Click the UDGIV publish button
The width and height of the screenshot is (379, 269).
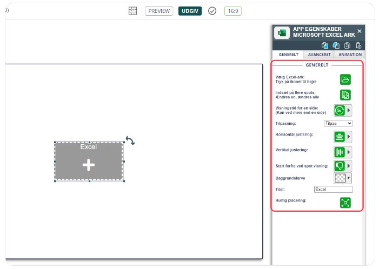[190, 11]
